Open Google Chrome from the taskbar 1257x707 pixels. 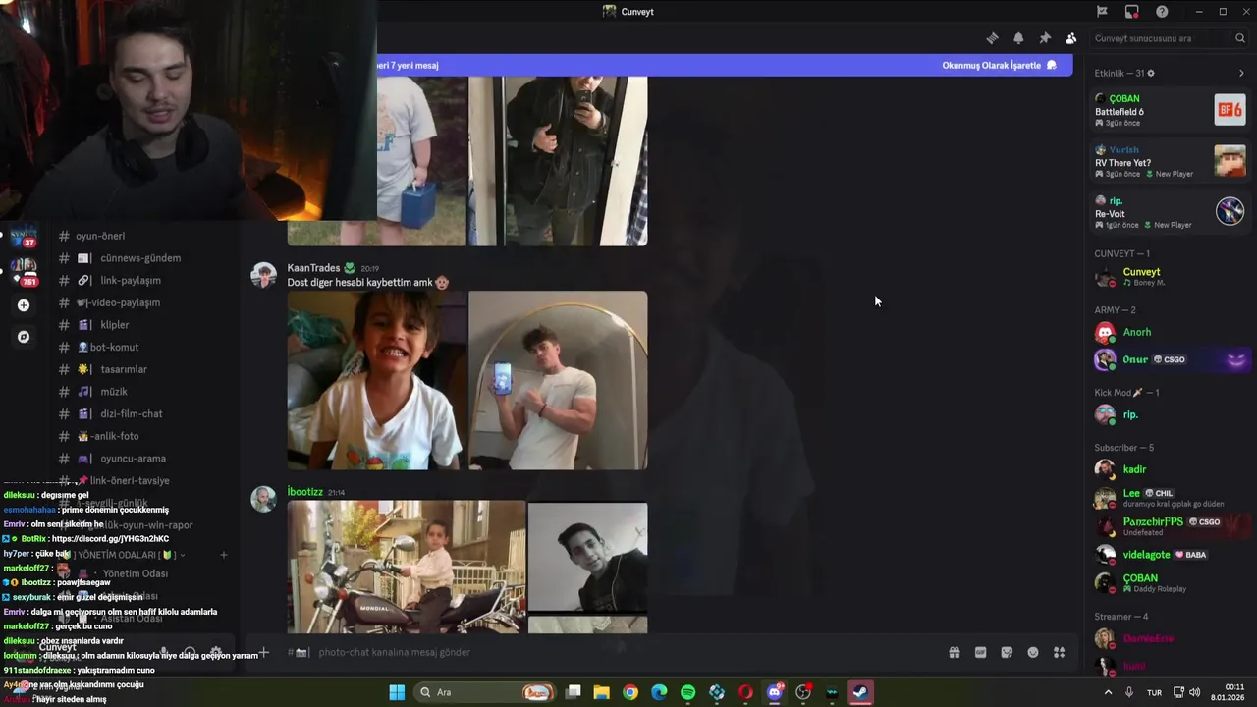(630, 692)
